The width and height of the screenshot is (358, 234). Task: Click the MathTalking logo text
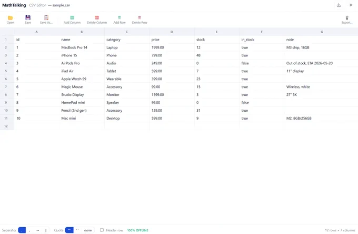coord(14,5)
